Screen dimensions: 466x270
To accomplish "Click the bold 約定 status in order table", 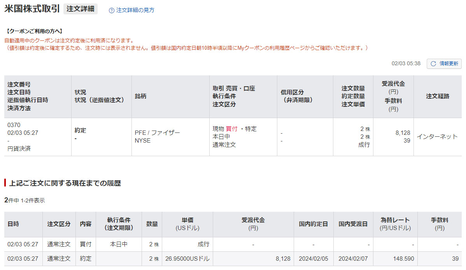I will tap(81, 131).
